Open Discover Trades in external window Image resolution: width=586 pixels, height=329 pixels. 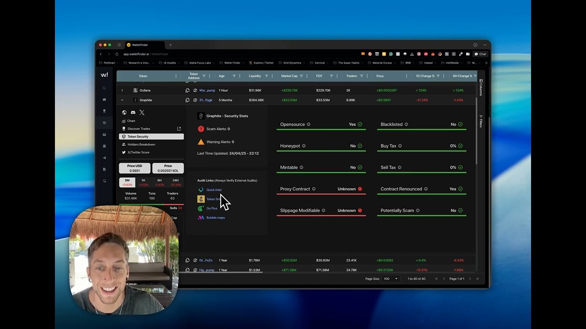tap(179, 129)
